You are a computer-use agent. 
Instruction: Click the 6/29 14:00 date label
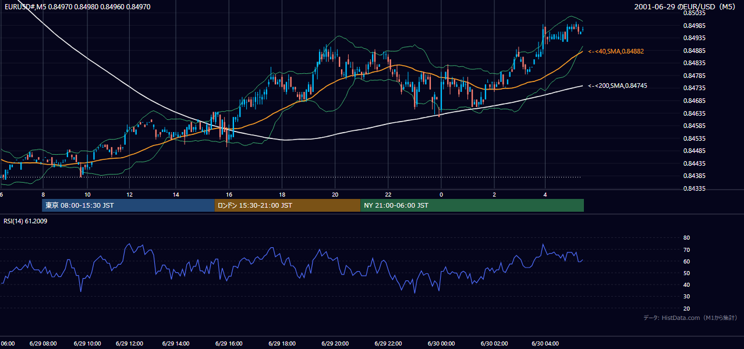click(175, 343)
